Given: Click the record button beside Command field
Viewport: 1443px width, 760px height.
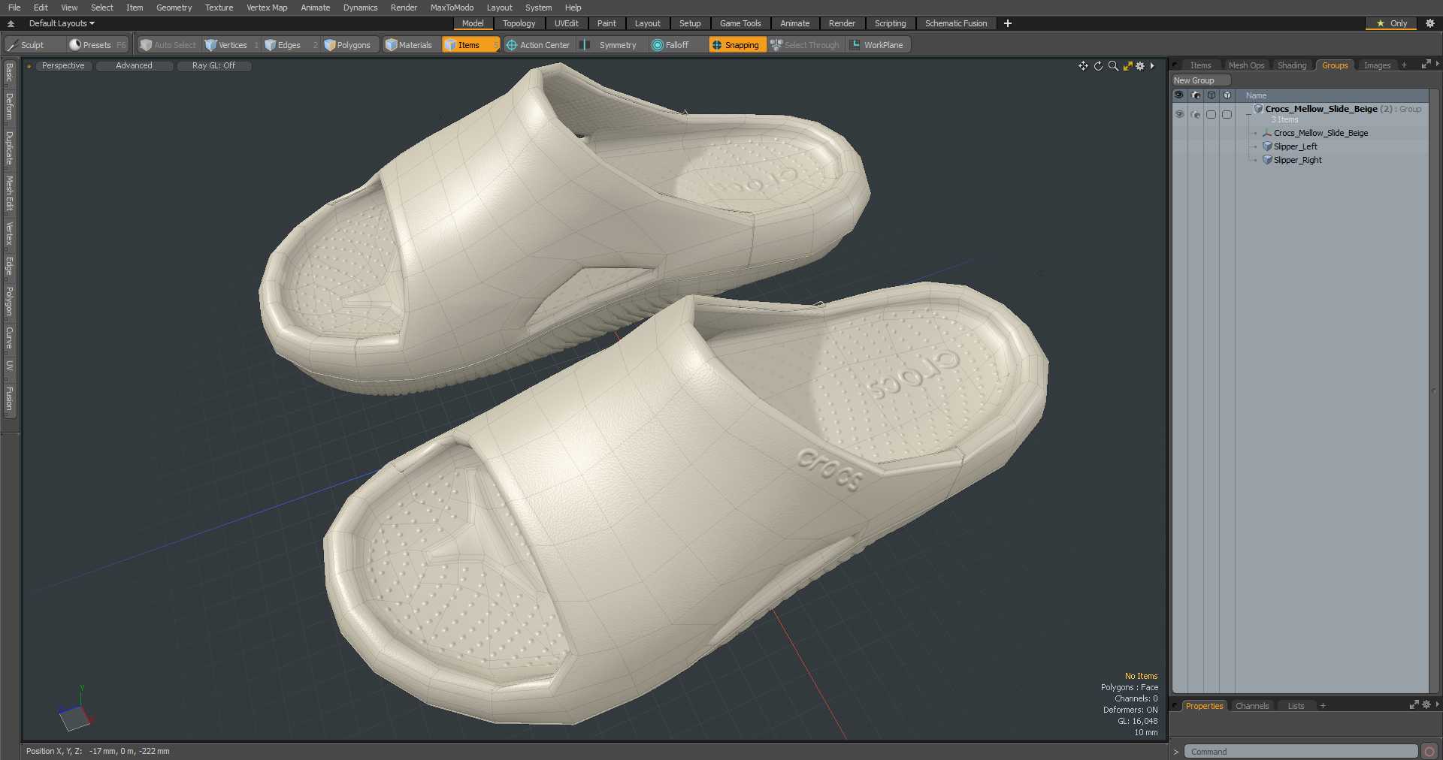Looking at the screenshot, I should click(x=1429, y=752).
